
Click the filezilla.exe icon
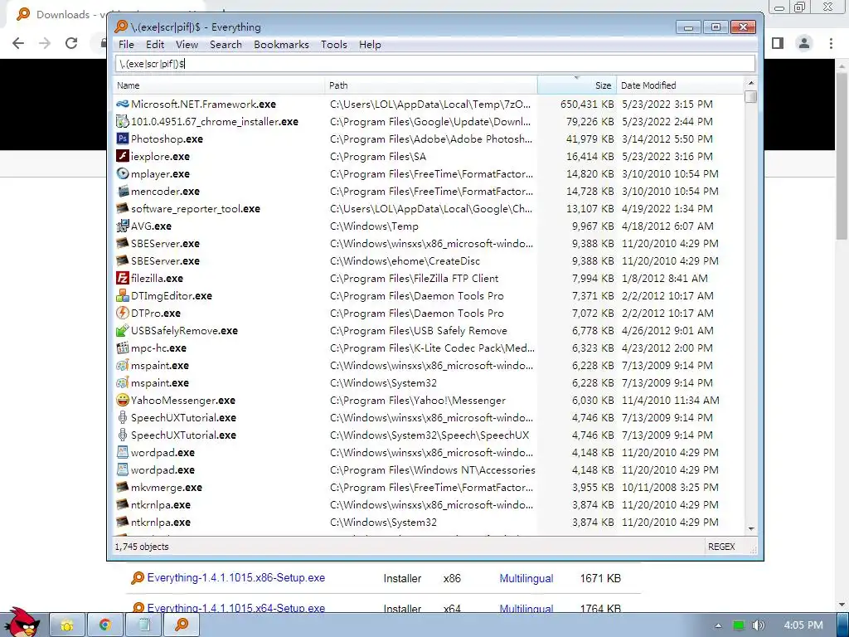[123, 278]
